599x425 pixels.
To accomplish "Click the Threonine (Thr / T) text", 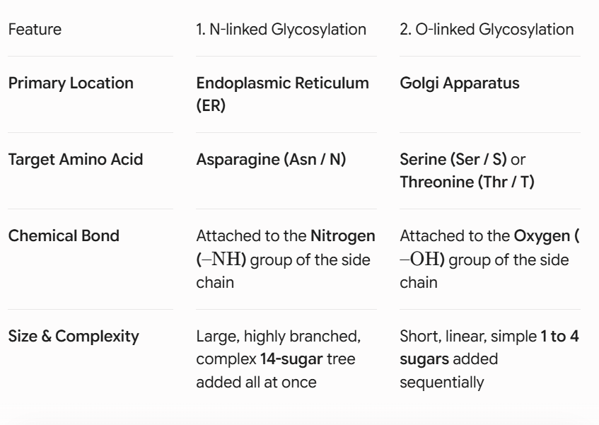I will [x=467, y=182].
